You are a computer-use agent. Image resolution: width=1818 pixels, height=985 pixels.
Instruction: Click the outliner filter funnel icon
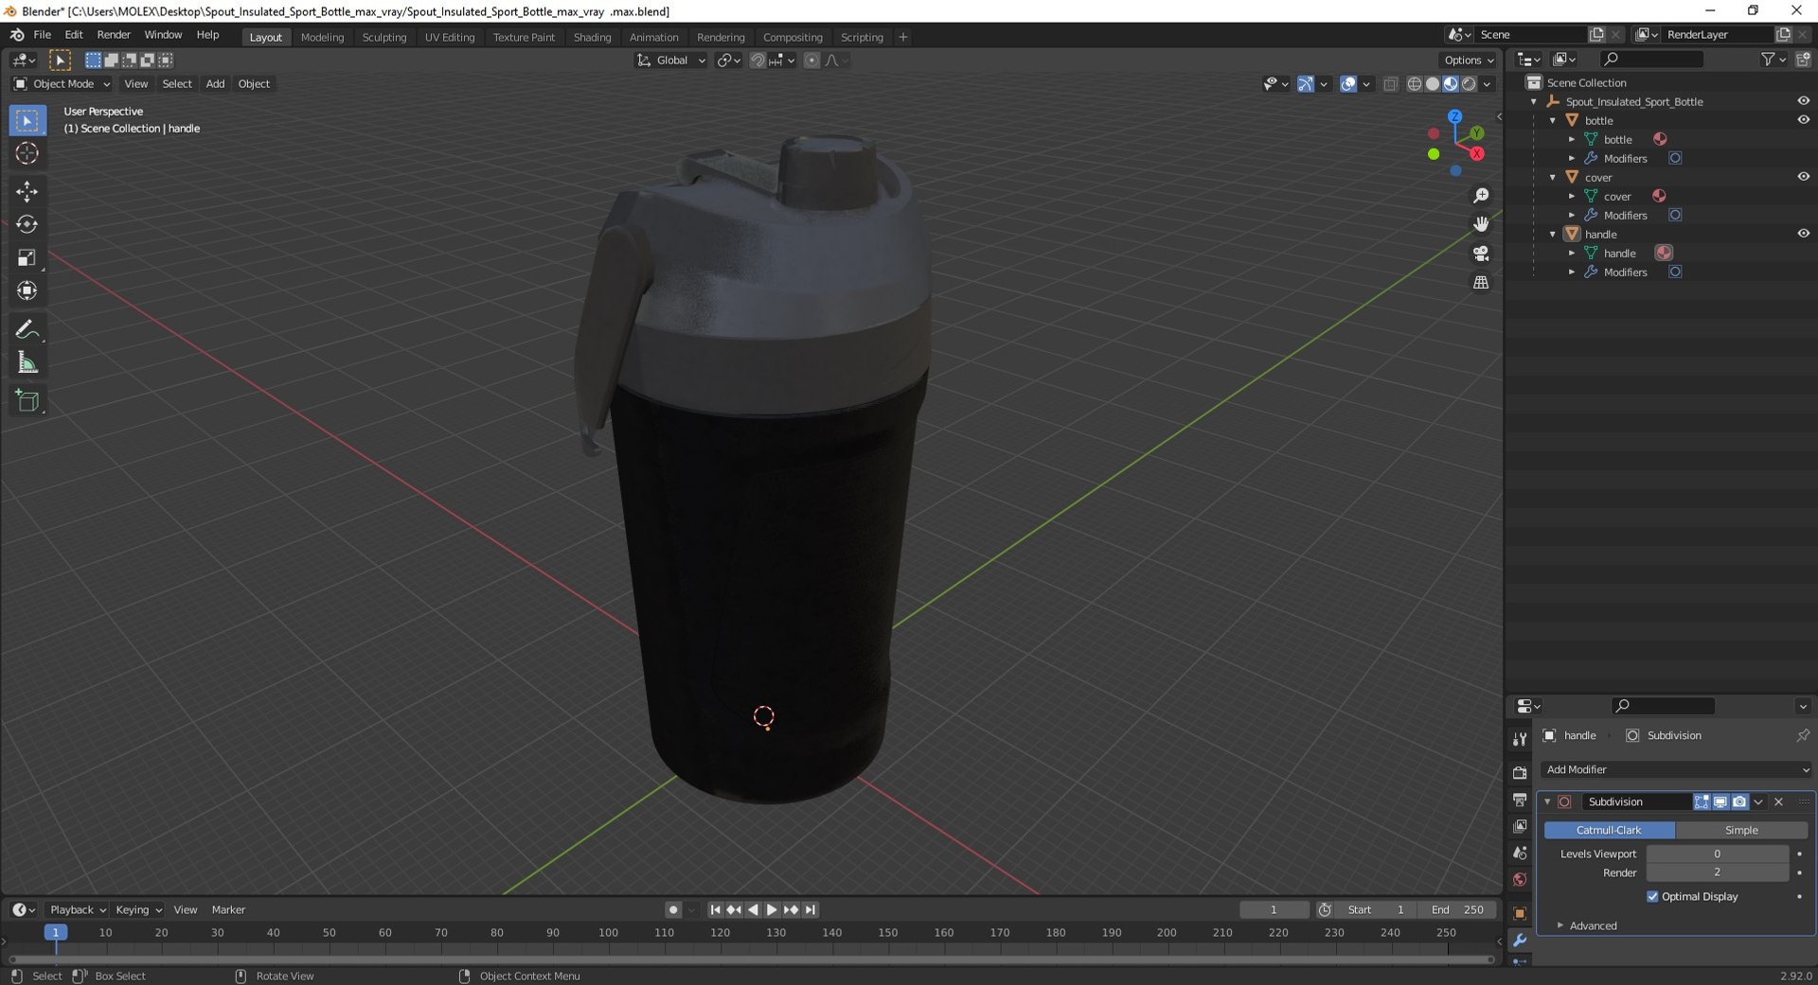click(x=1768, y=60)
